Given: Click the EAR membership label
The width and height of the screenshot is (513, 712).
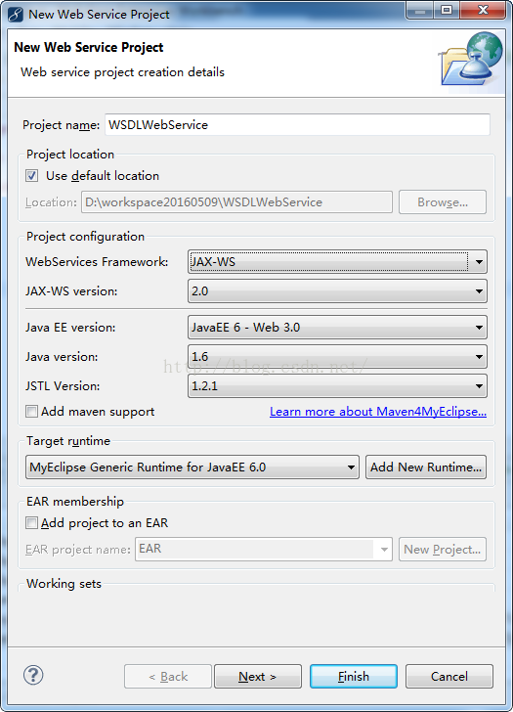Looking at the screenshot, I should pos(75,502).
